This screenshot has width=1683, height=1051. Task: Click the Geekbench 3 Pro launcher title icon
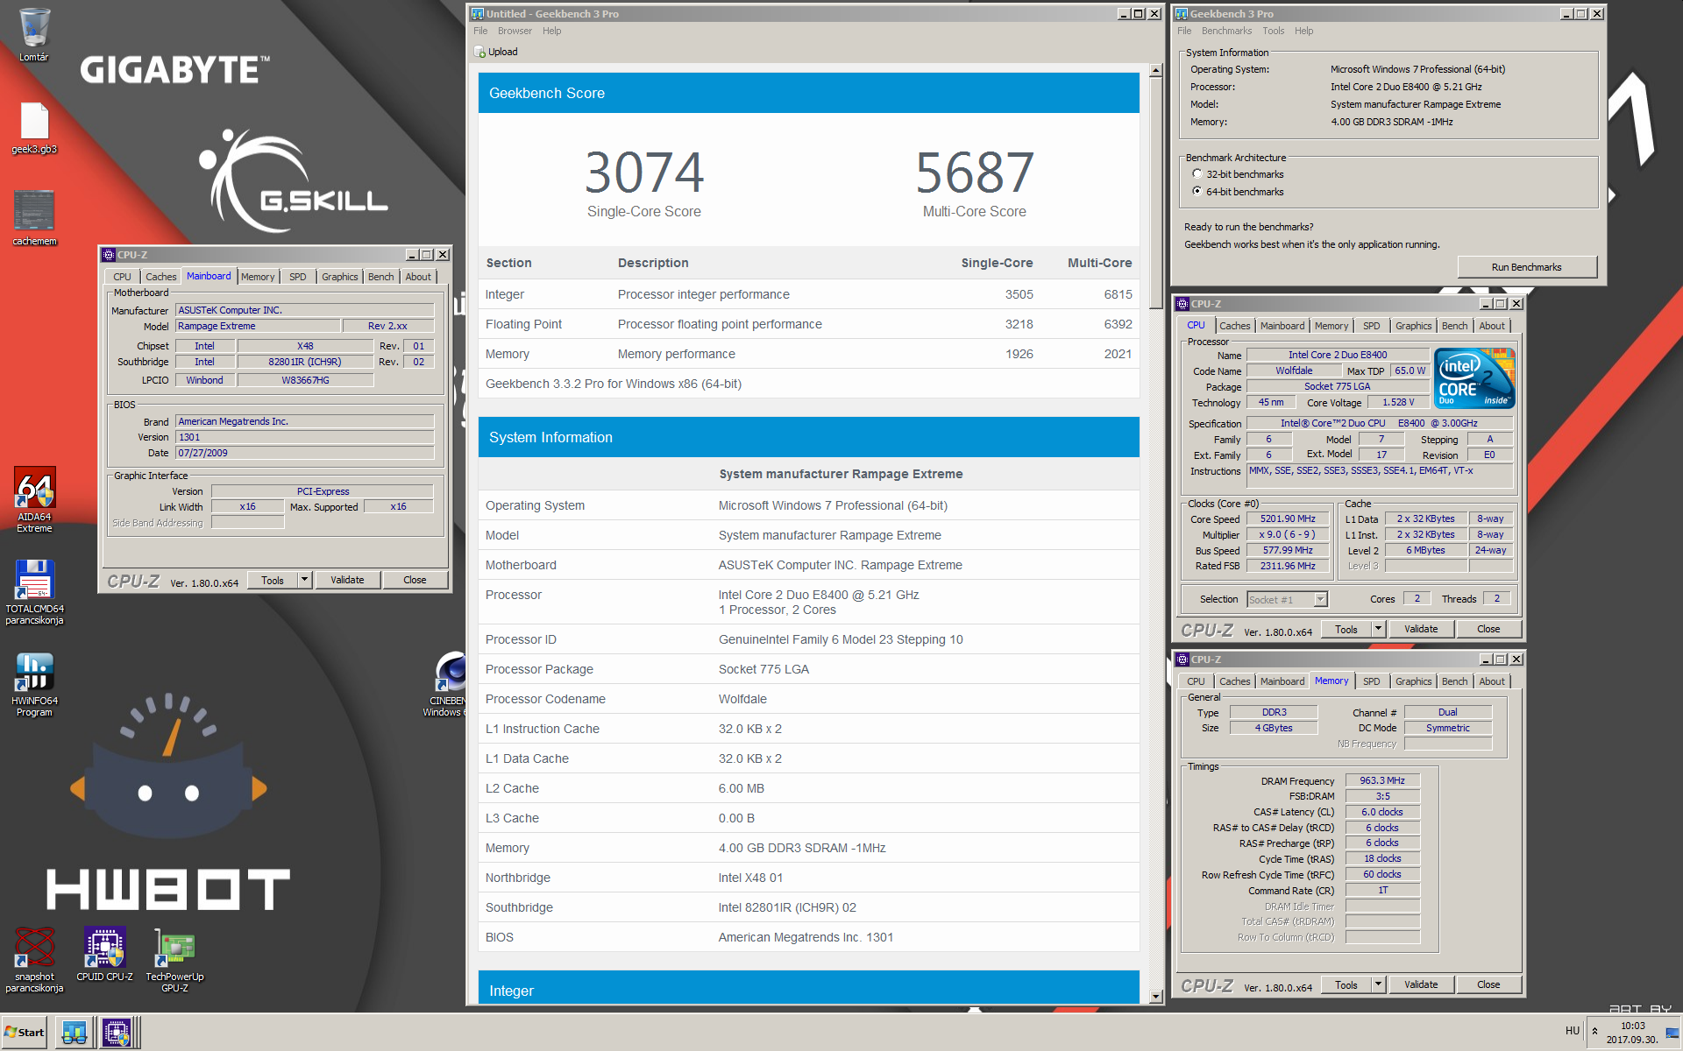(x=1181, y=14)
